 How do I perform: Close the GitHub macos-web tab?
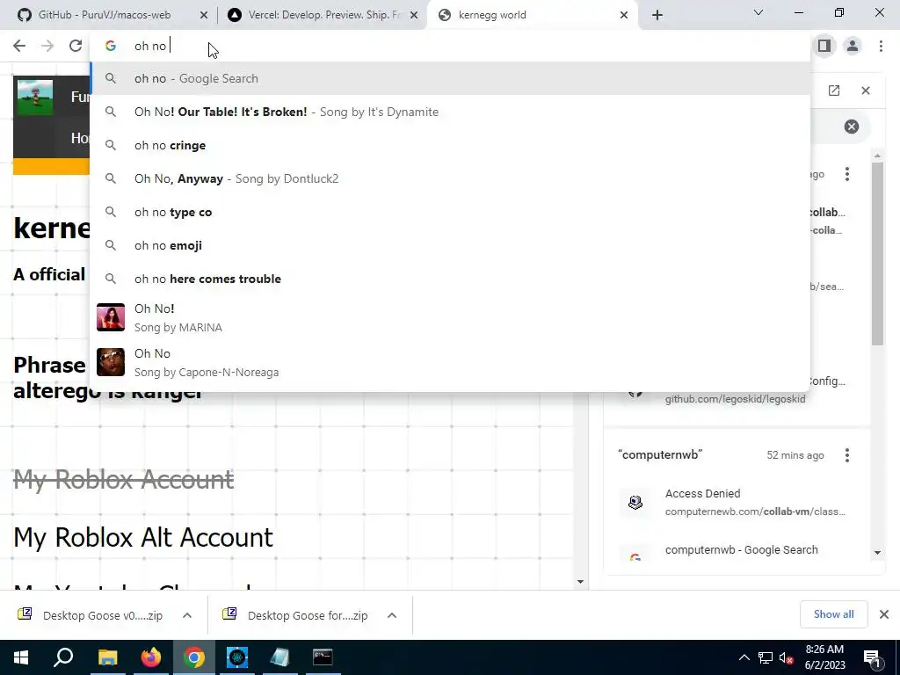pyautogui.click(x=204, y=15)
